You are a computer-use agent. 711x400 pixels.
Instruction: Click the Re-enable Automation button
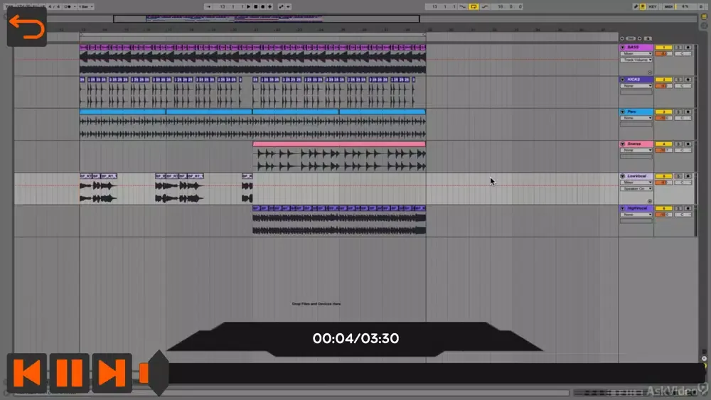(x=288, y=7)
